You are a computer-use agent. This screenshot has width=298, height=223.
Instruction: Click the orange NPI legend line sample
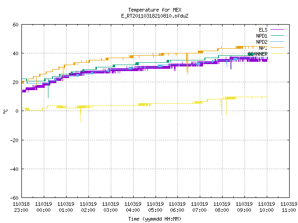[277, 47]
